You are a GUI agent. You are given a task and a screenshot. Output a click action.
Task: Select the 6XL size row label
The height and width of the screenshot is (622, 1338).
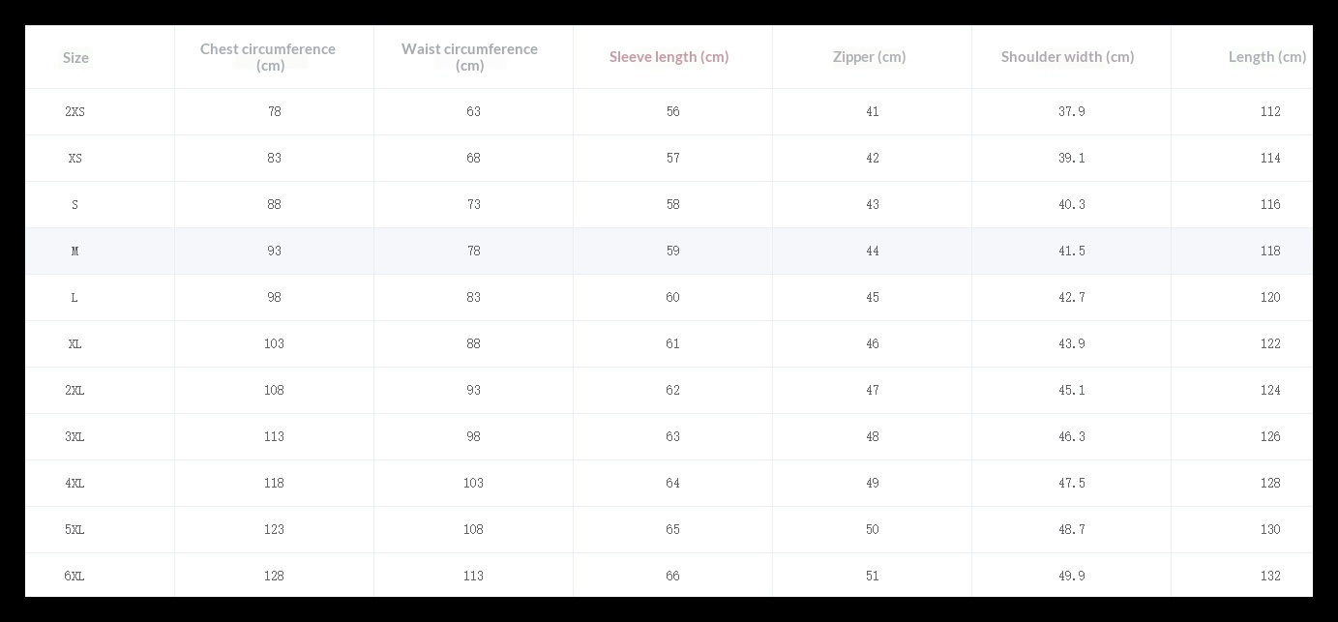(74, 576)
